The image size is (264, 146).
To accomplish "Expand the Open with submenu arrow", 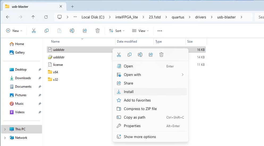I will [x=183, y=75].
